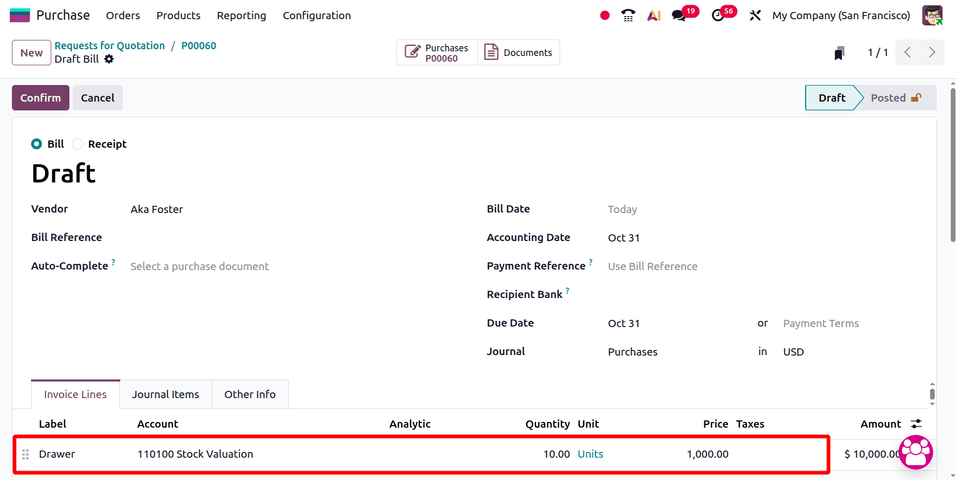Open the Reporting menu
Viewport: 957px width, 480px height.
(x=241, y=16)
